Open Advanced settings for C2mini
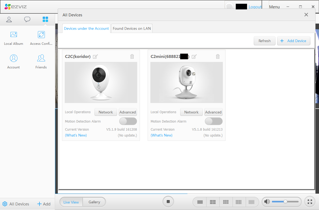 click(213, 112)
